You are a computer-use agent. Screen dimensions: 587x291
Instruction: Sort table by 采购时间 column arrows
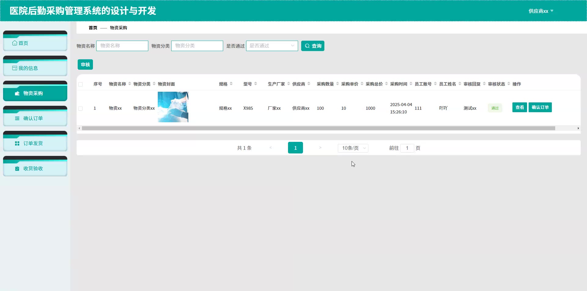pyautogui.click(x=411, y=84)
